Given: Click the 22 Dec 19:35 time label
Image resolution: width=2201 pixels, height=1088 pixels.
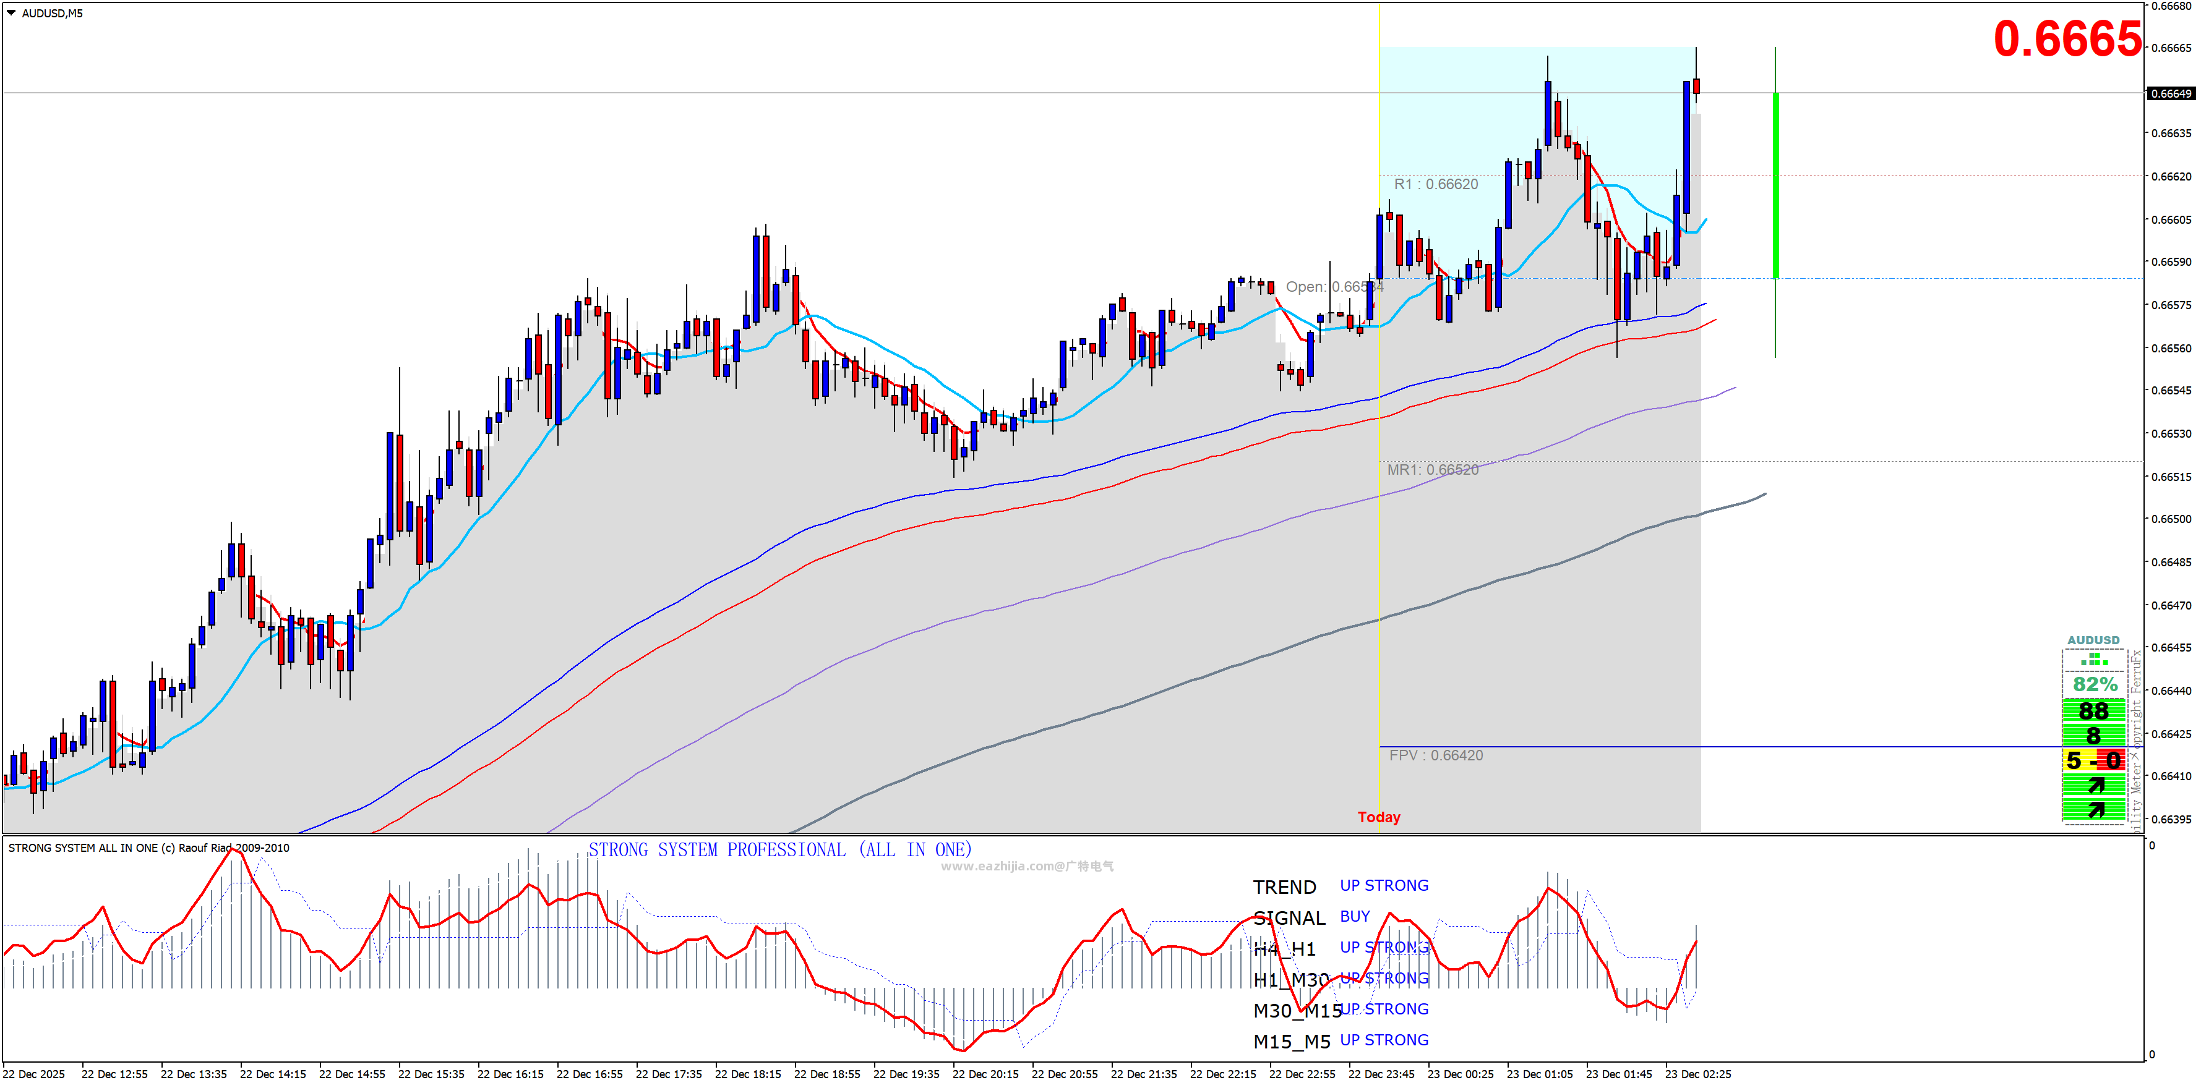Looking at the screenshot, I should 906,1074.
